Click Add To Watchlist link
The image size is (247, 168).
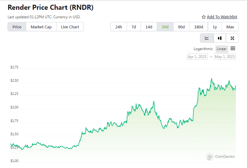click(222, 17)
